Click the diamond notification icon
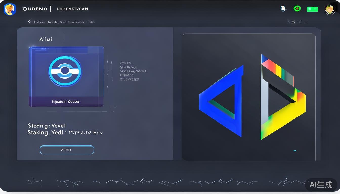340x194 pixels. pyautogui.click(x=283, y=9)
